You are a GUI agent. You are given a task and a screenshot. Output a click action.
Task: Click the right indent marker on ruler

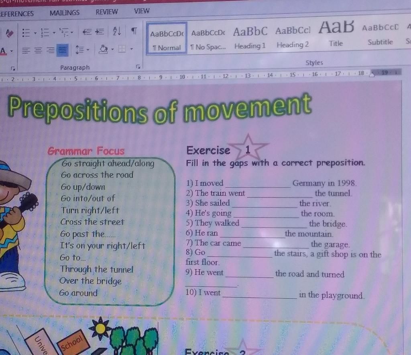coord(372,74)
